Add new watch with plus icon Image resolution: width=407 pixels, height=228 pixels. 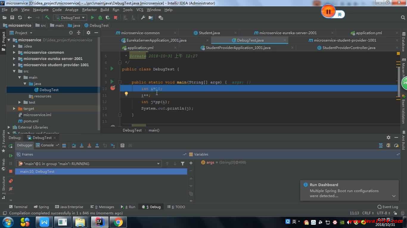[191, 163]
